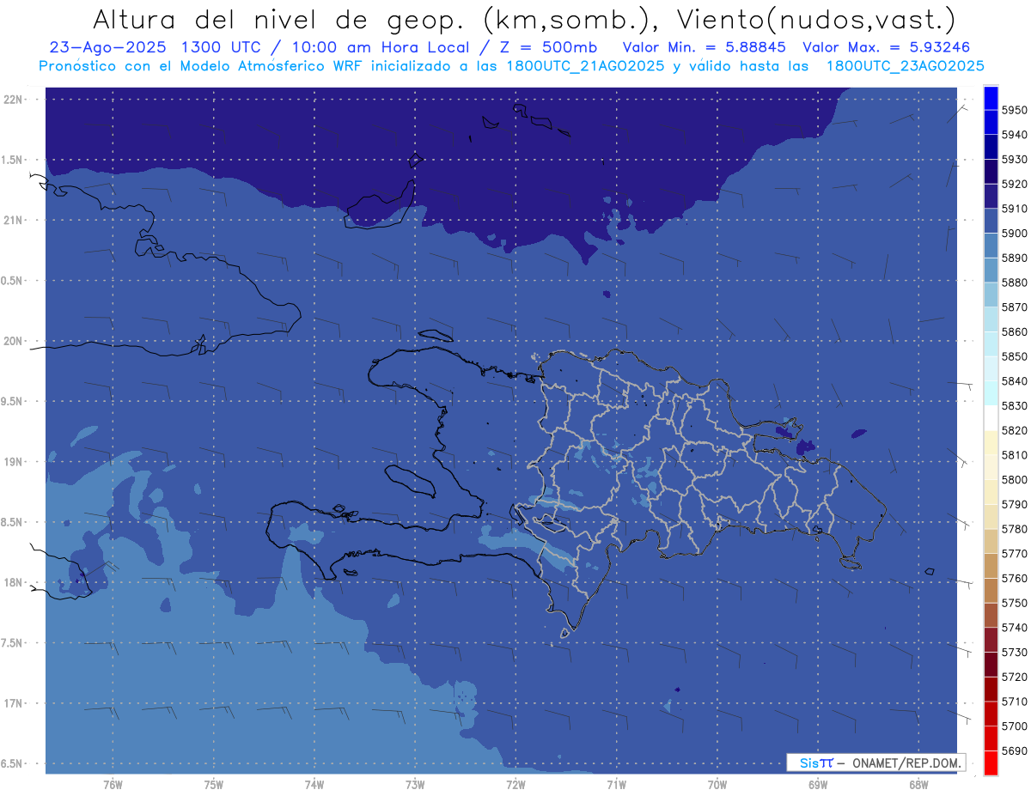
Task: Click the '5880' colorbar value
Action: 1014,283
